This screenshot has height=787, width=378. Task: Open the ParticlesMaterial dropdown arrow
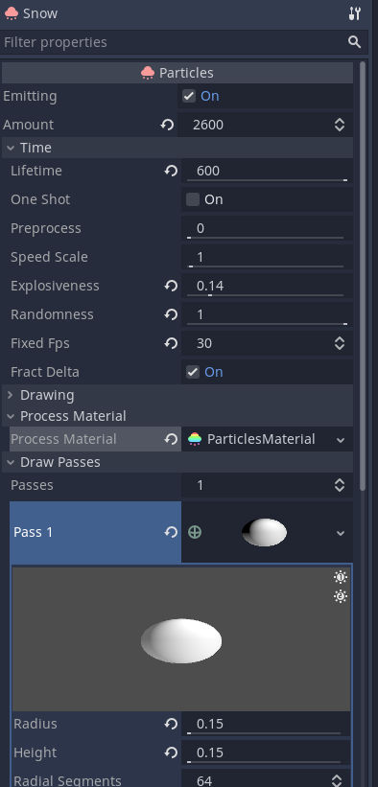341,440
